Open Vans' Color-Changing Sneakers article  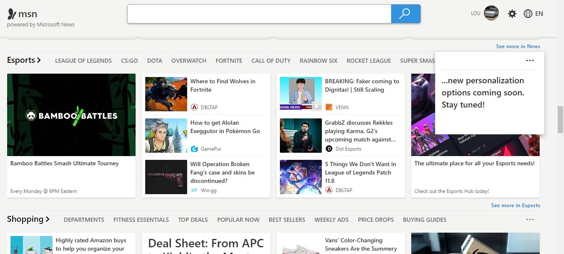click(x=361, y=244)
